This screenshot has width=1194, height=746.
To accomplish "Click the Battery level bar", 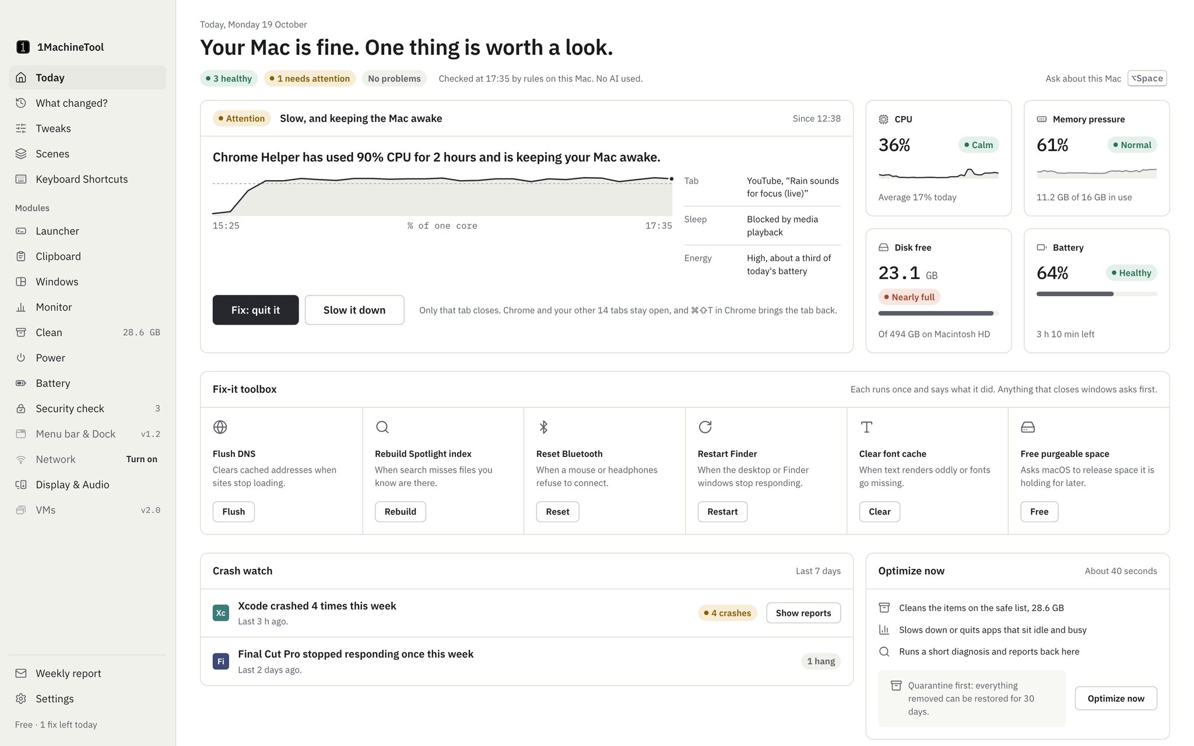I will pyautogui.click(x=1097, y=294).
